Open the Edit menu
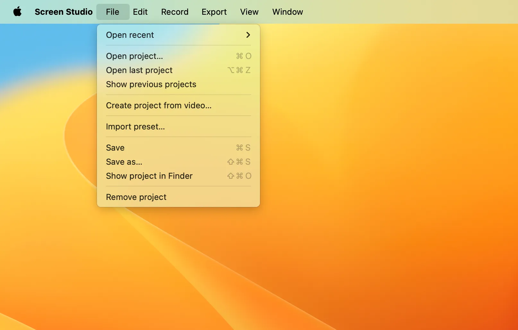This screenshot has width=518, height=330. [140, 12]
